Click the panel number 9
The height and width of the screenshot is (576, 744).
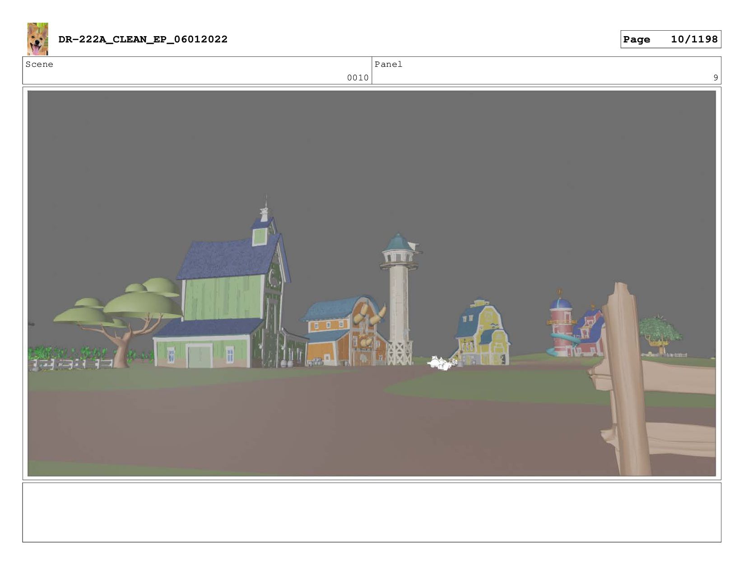tap(716, 78)
